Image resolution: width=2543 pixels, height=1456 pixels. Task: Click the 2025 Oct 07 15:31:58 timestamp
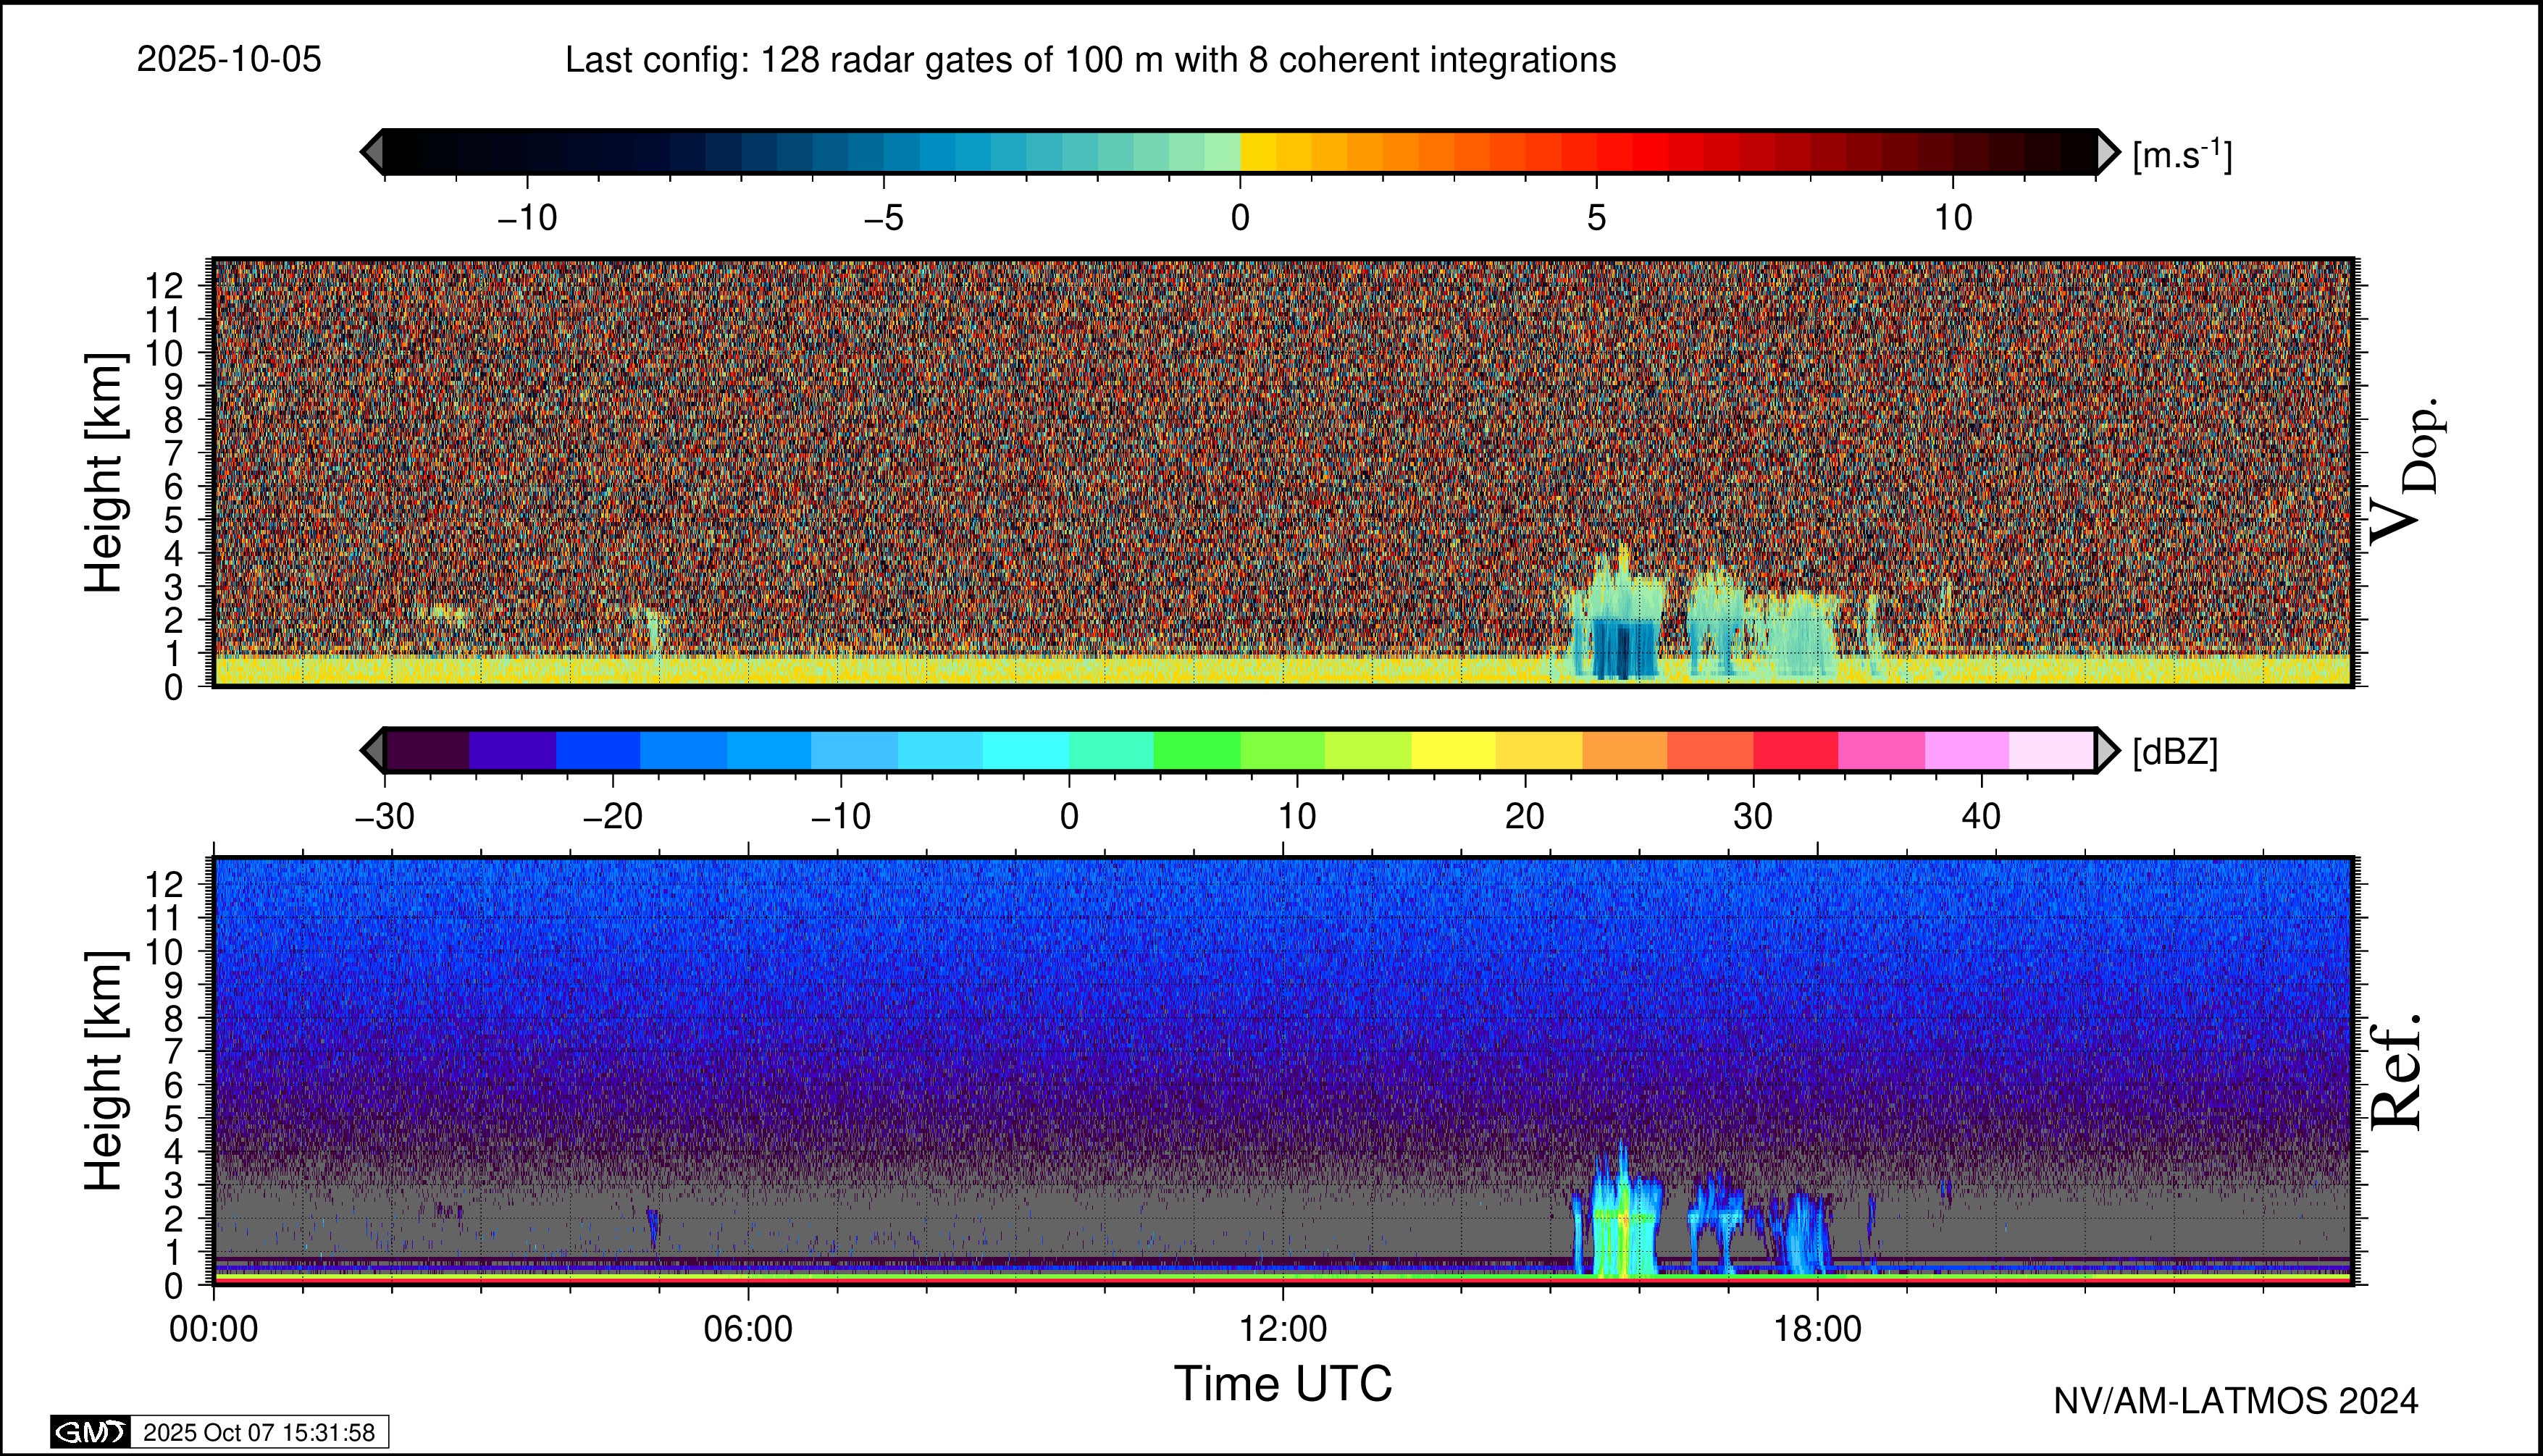[259, 1432]
